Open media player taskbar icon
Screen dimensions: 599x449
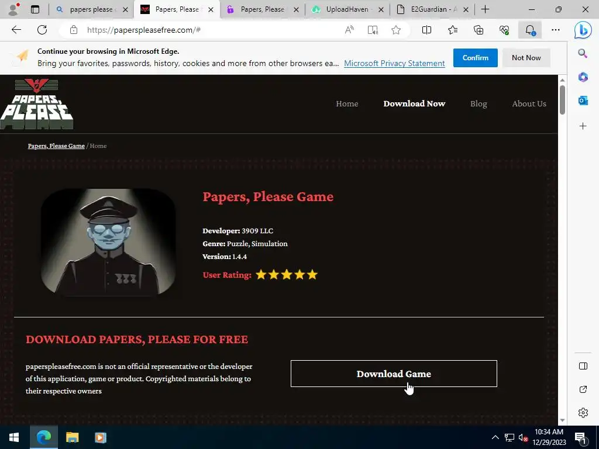tap(101, 437)
